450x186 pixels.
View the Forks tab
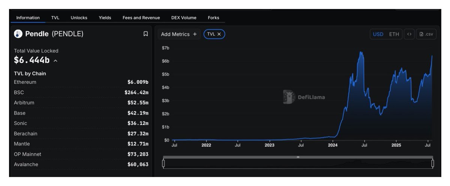pyautogui.click(x=213, y=18)
